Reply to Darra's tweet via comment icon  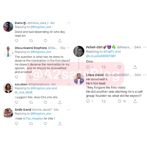coord(17,41)
